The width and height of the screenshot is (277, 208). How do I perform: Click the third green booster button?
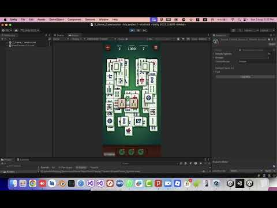click(141, 152)
